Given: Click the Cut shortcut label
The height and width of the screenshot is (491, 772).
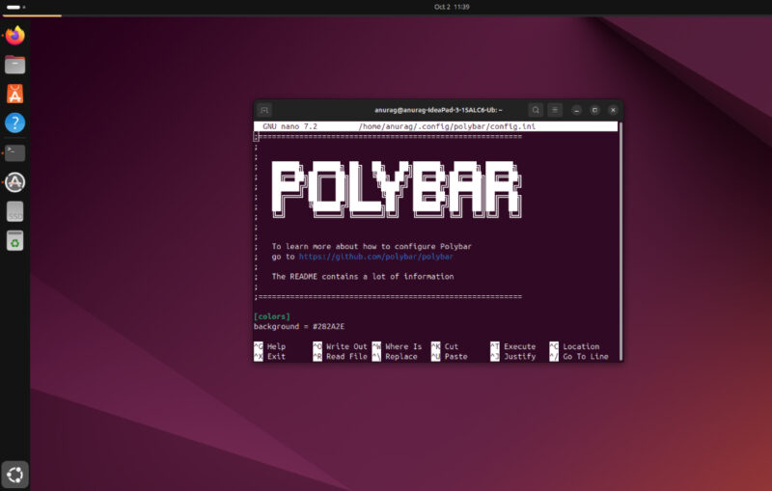Looking at the screenshot, I should pyautogui.click(x=451, y=347).
